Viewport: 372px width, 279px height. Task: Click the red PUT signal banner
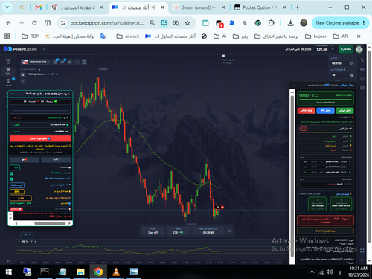pyautogui.click(x=325, y=220)
